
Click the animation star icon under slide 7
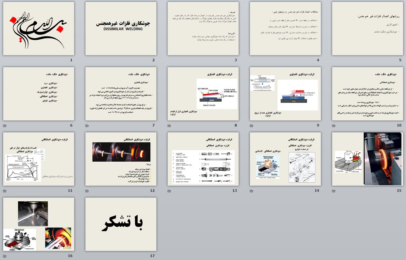87,126
